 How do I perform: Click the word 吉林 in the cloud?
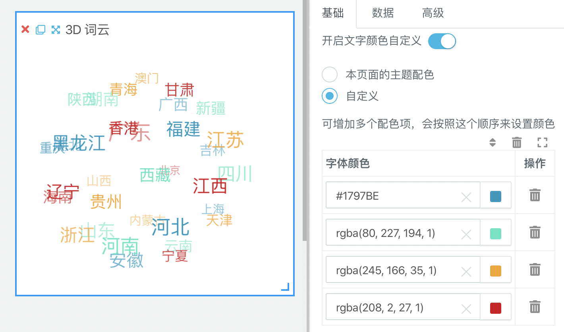point(213,151)
